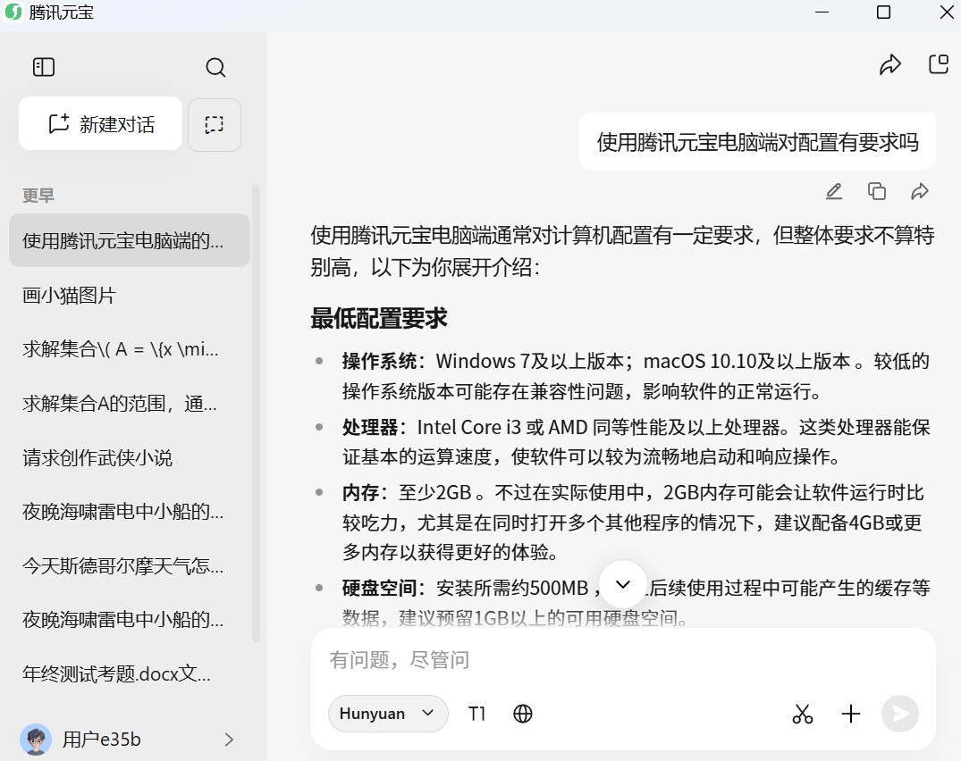Open the Hunyuan model dropdown
This screenshot has width=961, height=761.
388,714
